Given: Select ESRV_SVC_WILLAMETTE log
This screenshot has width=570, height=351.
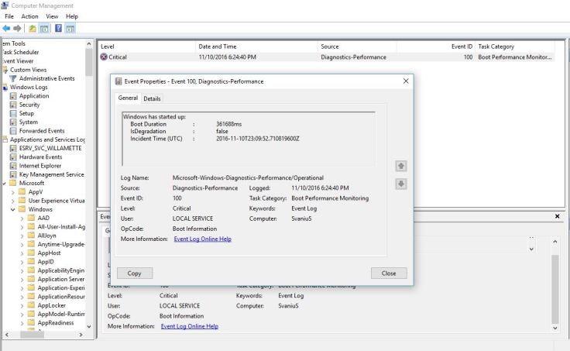Looking at the screenshot, I should pyautogui.click(x=50, y=149).
